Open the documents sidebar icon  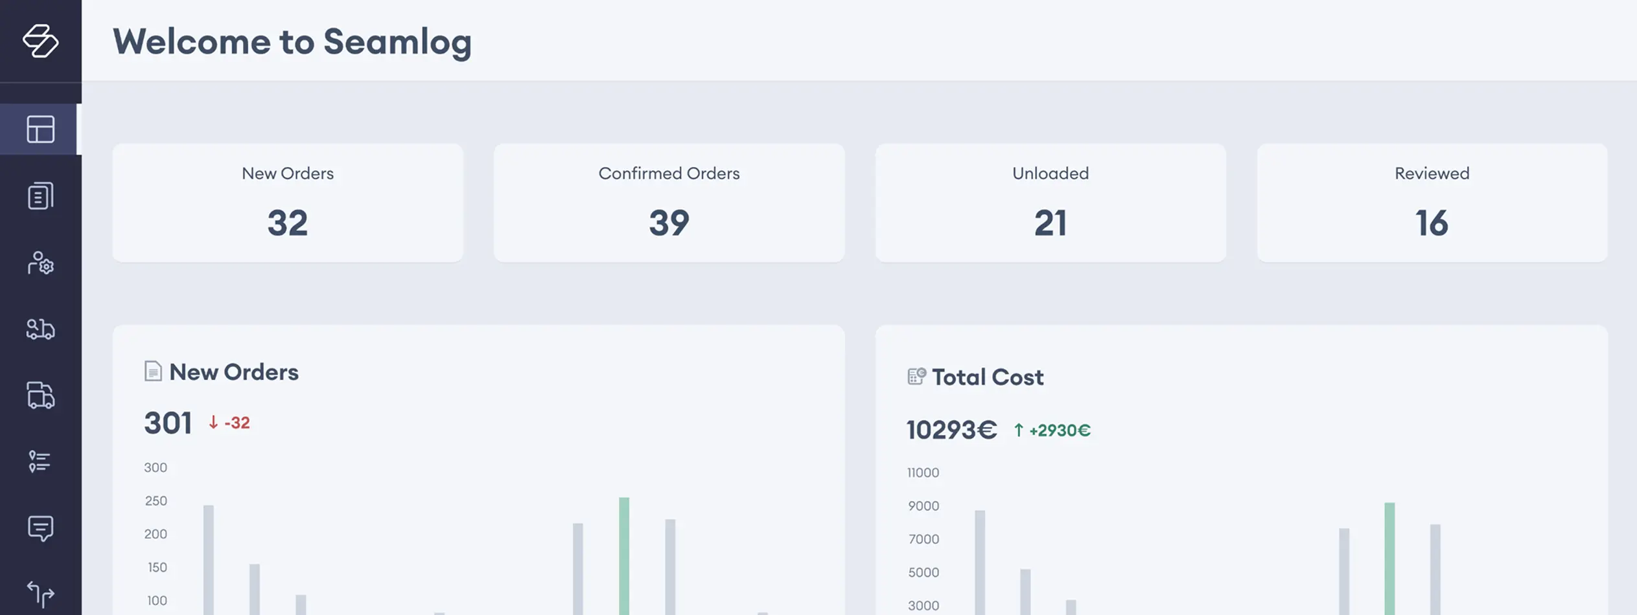click(x=40, y=196)
